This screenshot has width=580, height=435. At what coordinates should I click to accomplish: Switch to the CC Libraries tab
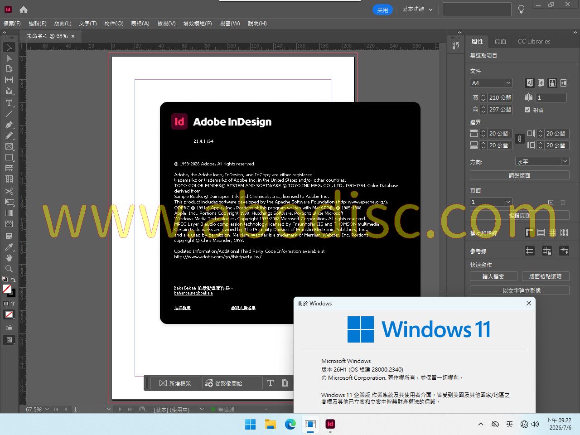point(534,41)
